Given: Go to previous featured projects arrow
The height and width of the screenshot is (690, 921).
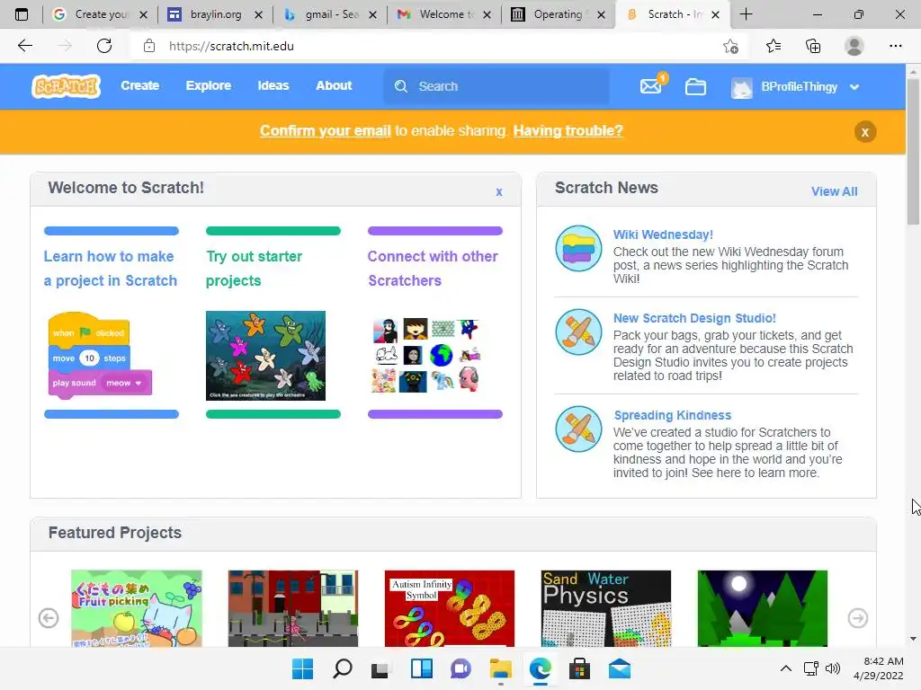Looking at the screenshot, I should tap(49, 618).
